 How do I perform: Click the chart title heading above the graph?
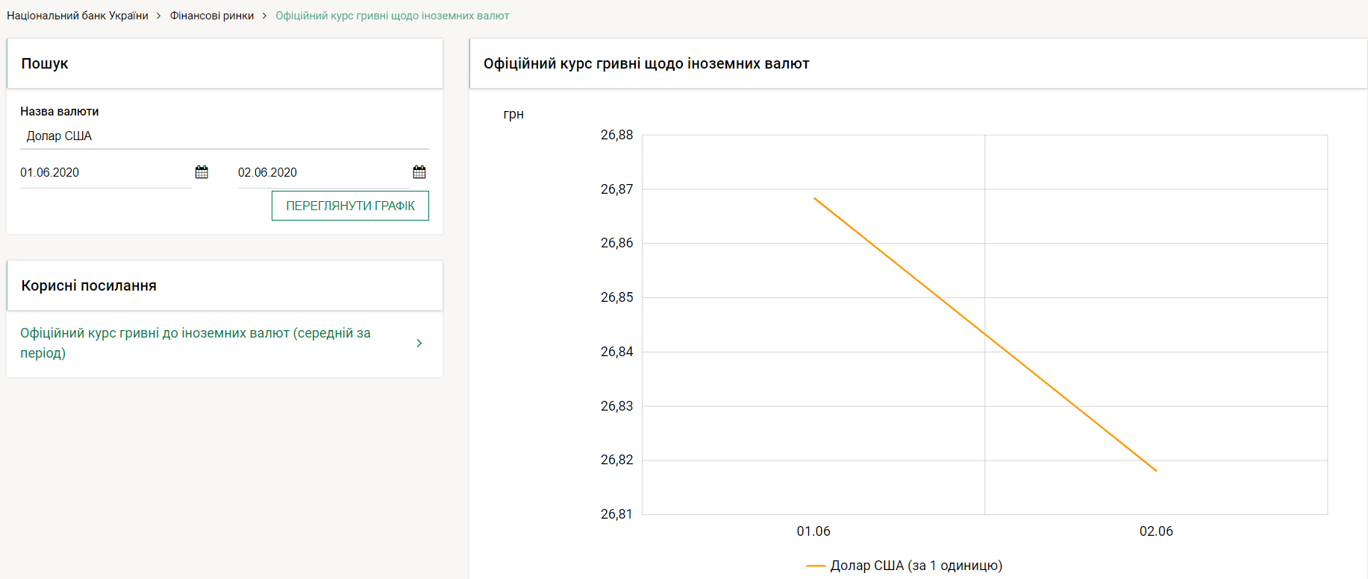[x=646, y=63]
